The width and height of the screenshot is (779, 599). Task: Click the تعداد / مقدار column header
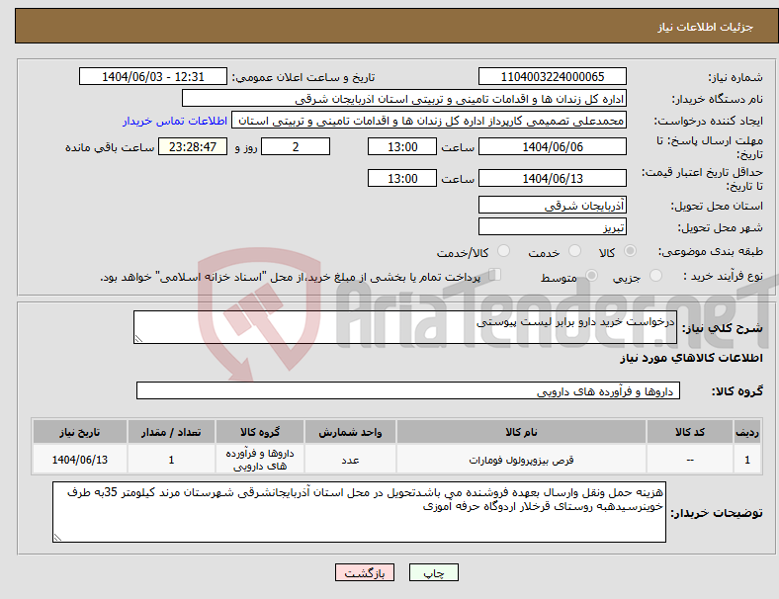pos(171,432)
